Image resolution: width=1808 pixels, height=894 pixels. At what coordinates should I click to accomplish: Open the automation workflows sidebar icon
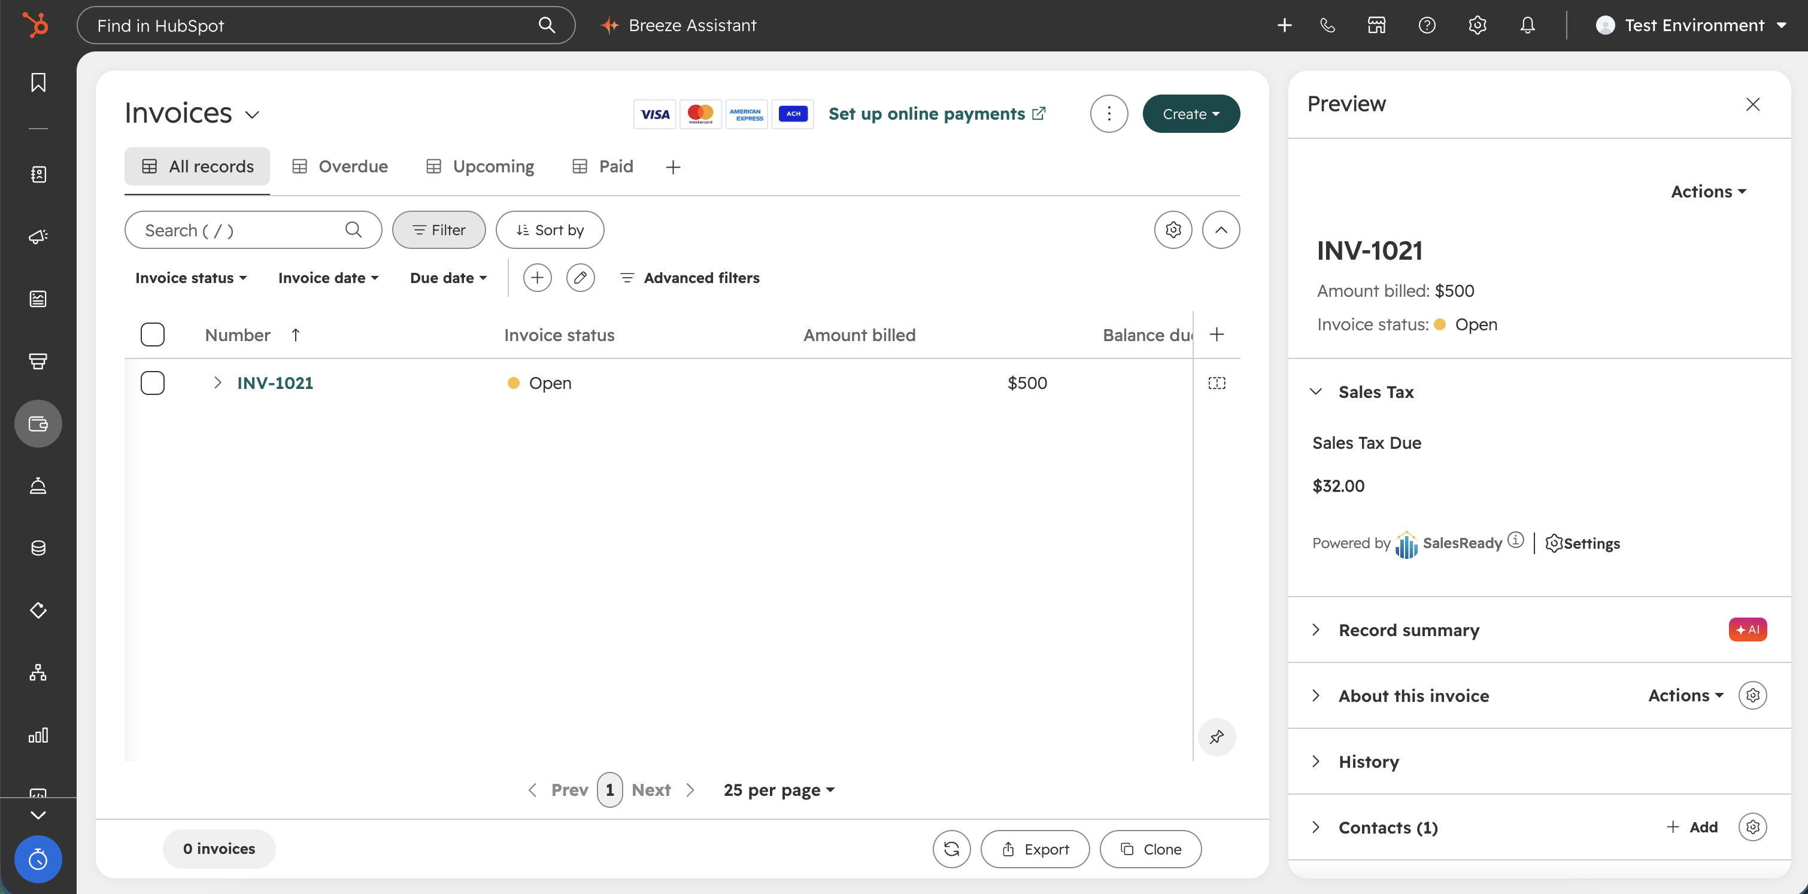(38, 673)
